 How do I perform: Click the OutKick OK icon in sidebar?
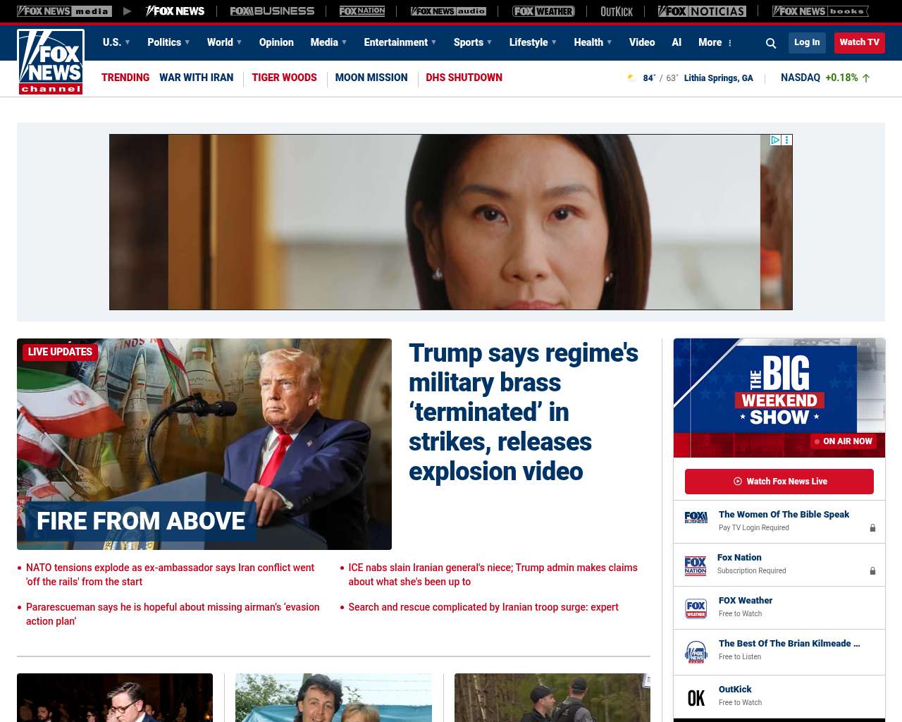(x=696, y=698)
